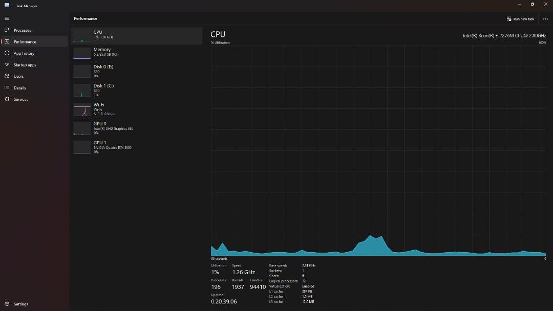Click the Users icon in sidebar
The image size is (553, 311).
click(7, 76)
